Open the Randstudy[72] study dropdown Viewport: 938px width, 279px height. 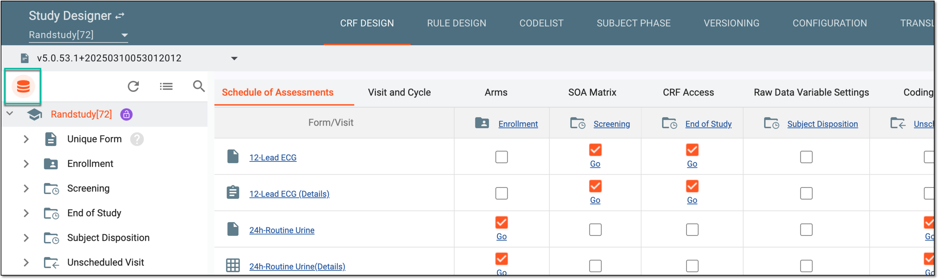(x=78, y=35)
